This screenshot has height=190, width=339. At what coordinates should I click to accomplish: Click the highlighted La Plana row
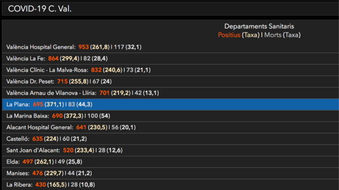(x=171, y=105)
